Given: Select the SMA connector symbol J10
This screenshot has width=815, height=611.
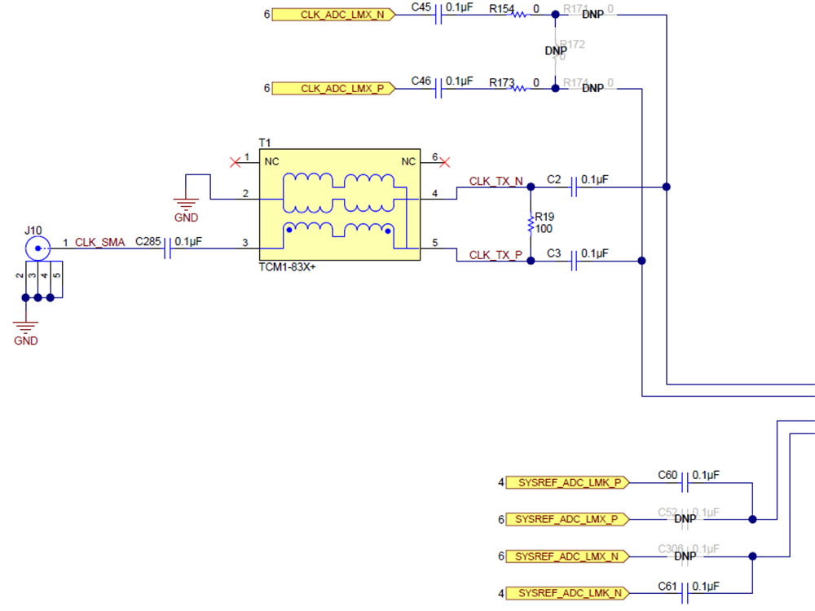Looking at the screenshot, I should tap(37, 247).
